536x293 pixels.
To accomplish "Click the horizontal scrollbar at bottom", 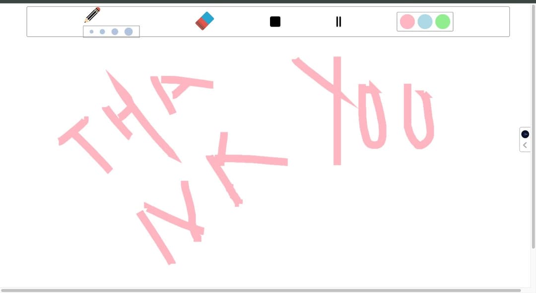I will pyautogui.click(x=261, y=291).
